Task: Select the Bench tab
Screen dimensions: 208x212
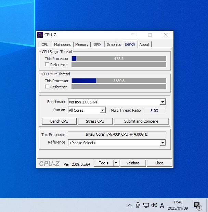Action: tap(130, 44)
